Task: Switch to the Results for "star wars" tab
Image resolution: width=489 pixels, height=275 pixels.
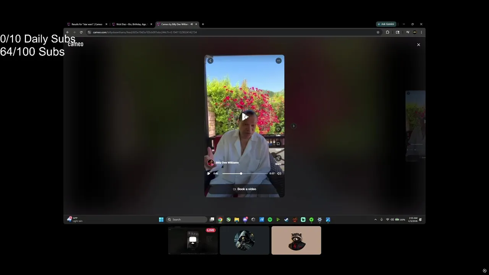Action: point(87,24)
